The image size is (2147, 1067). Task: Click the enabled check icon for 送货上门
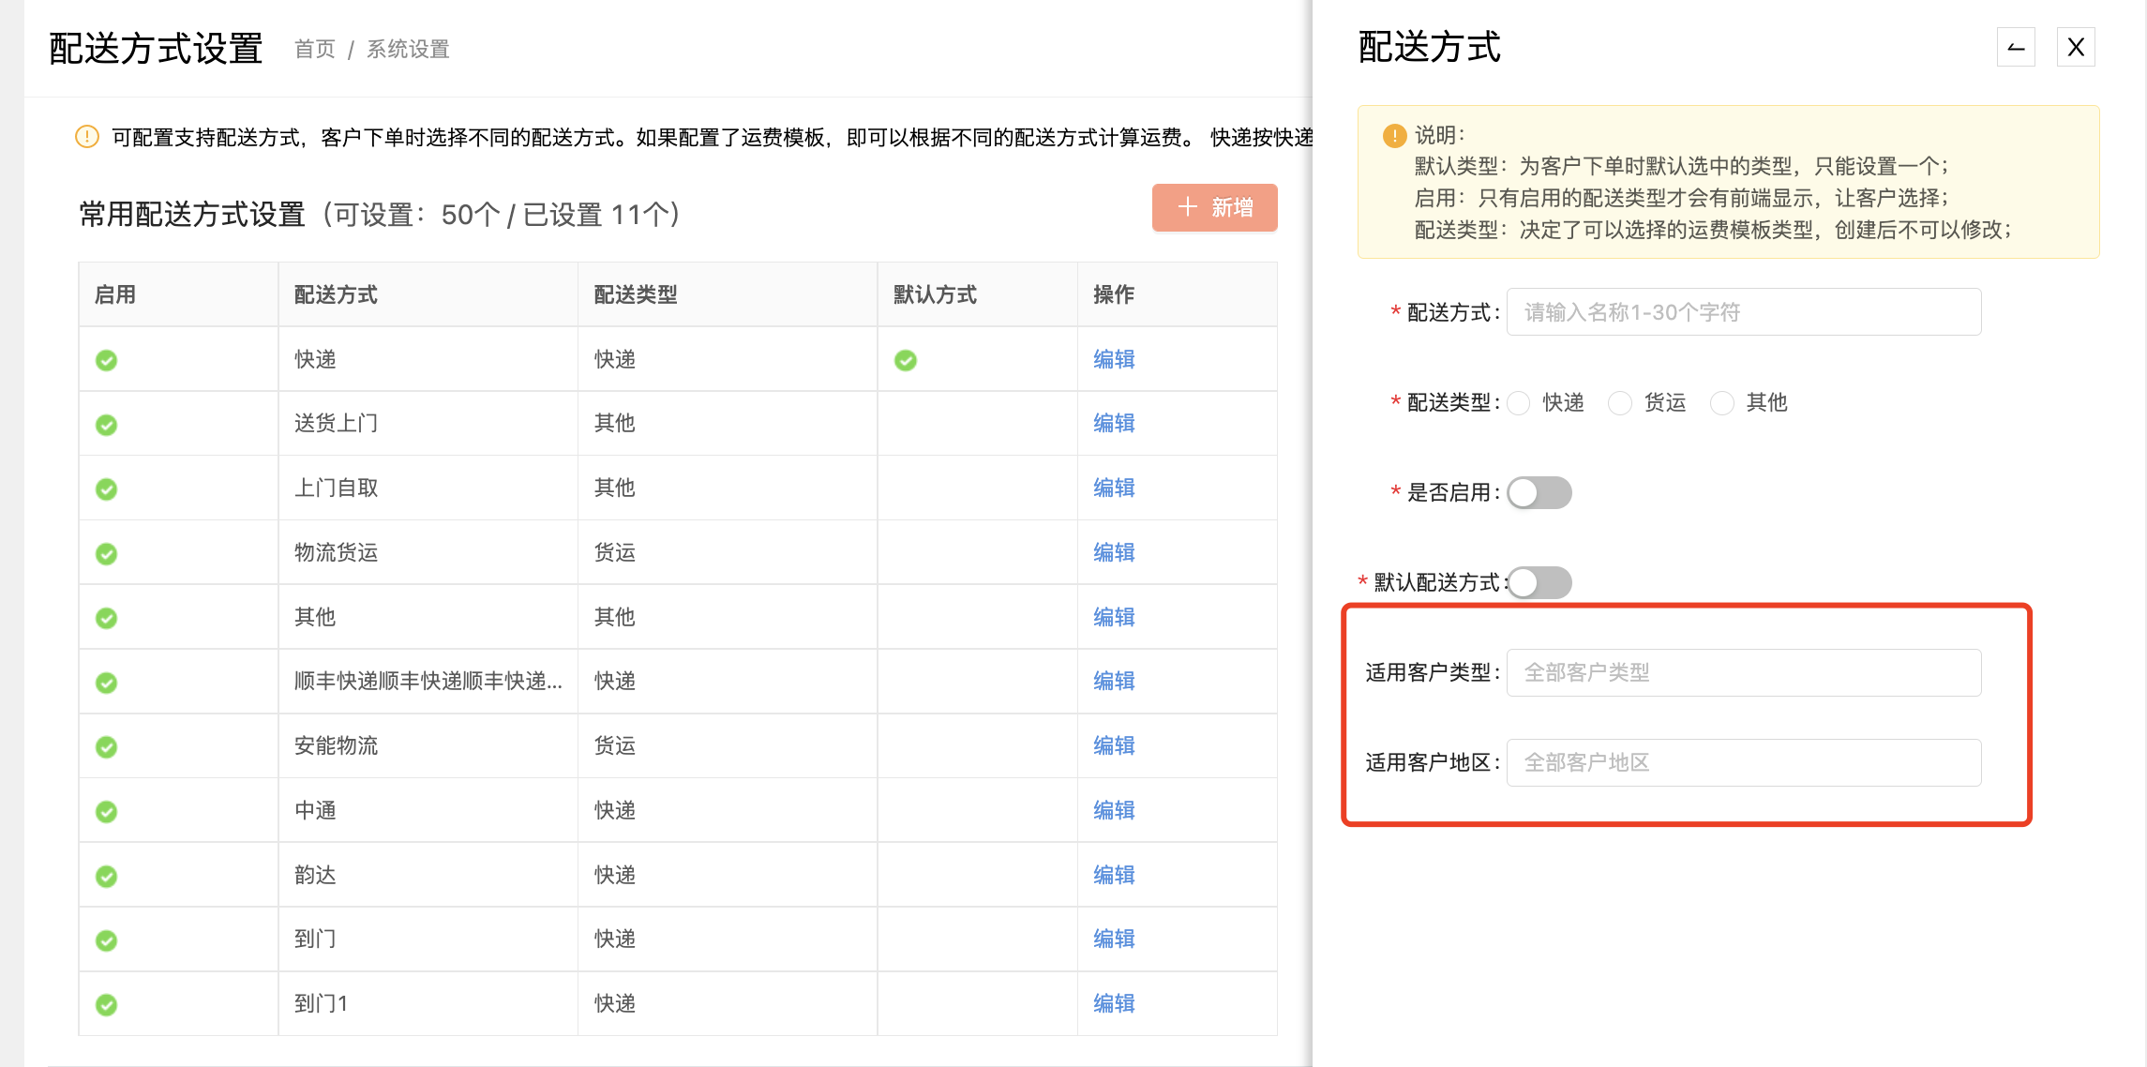(107, 425)
